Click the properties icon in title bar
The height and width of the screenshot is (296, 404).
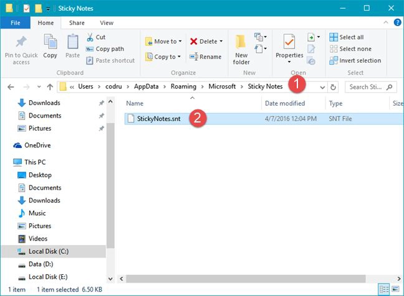(26, 9)
